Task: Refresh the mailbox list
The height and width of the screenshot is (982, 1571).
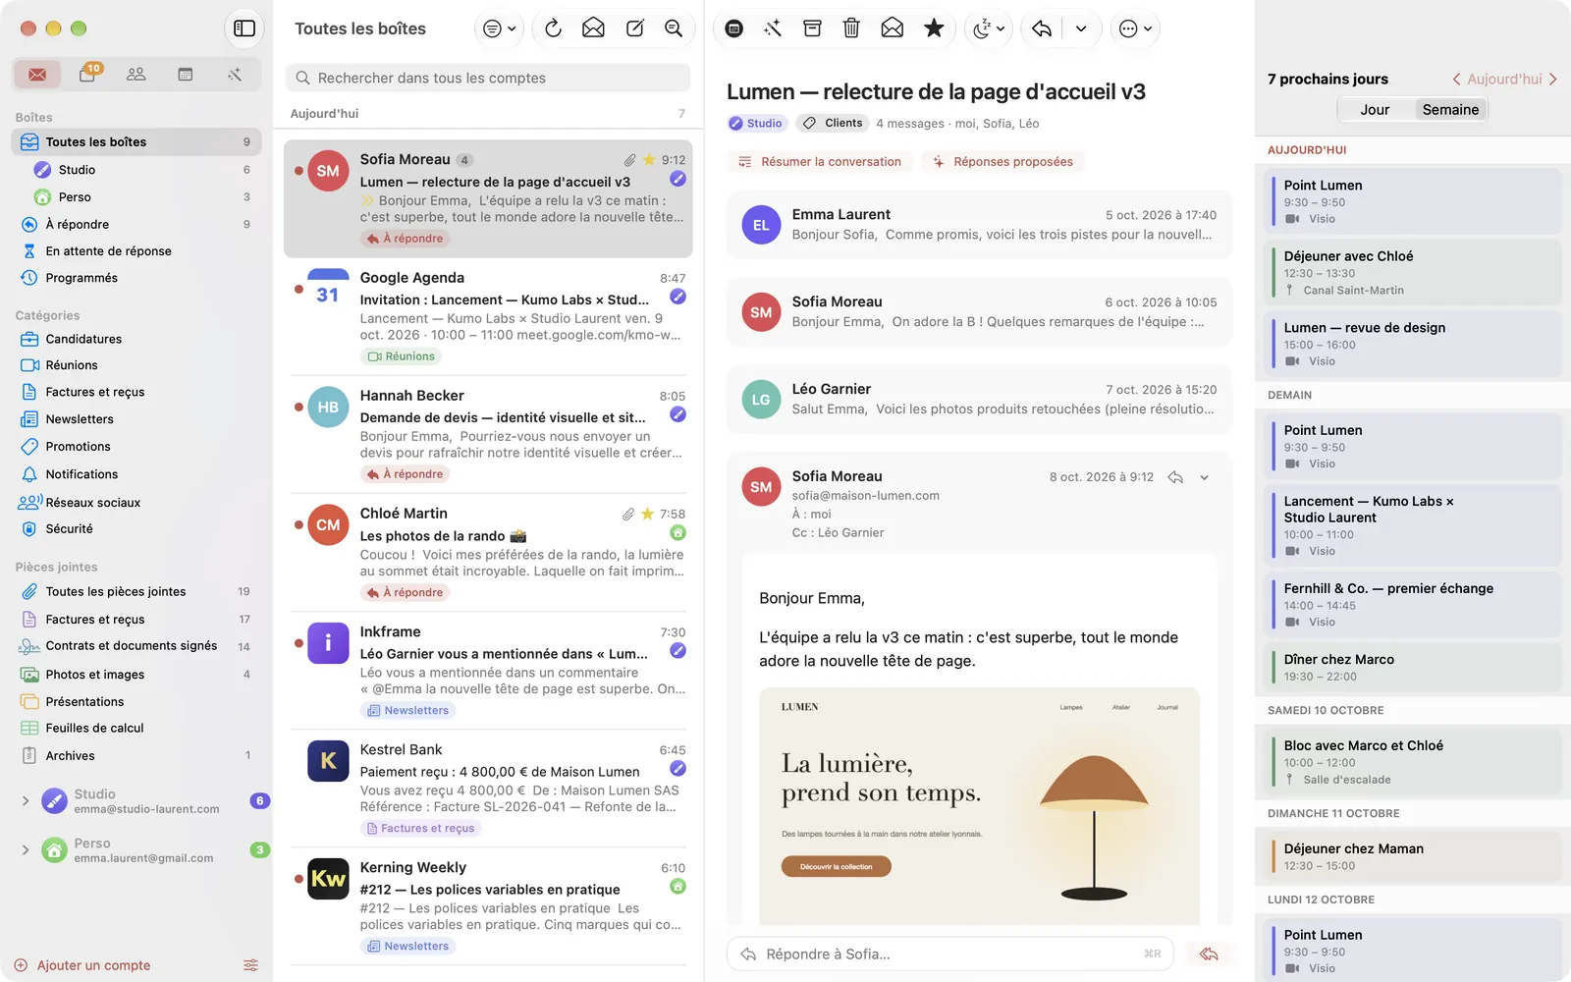Action: 553,28
